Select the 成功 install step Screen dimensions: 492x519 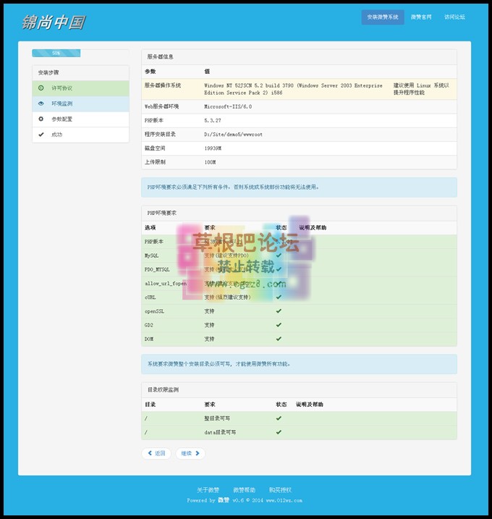(x=81, y=135)
